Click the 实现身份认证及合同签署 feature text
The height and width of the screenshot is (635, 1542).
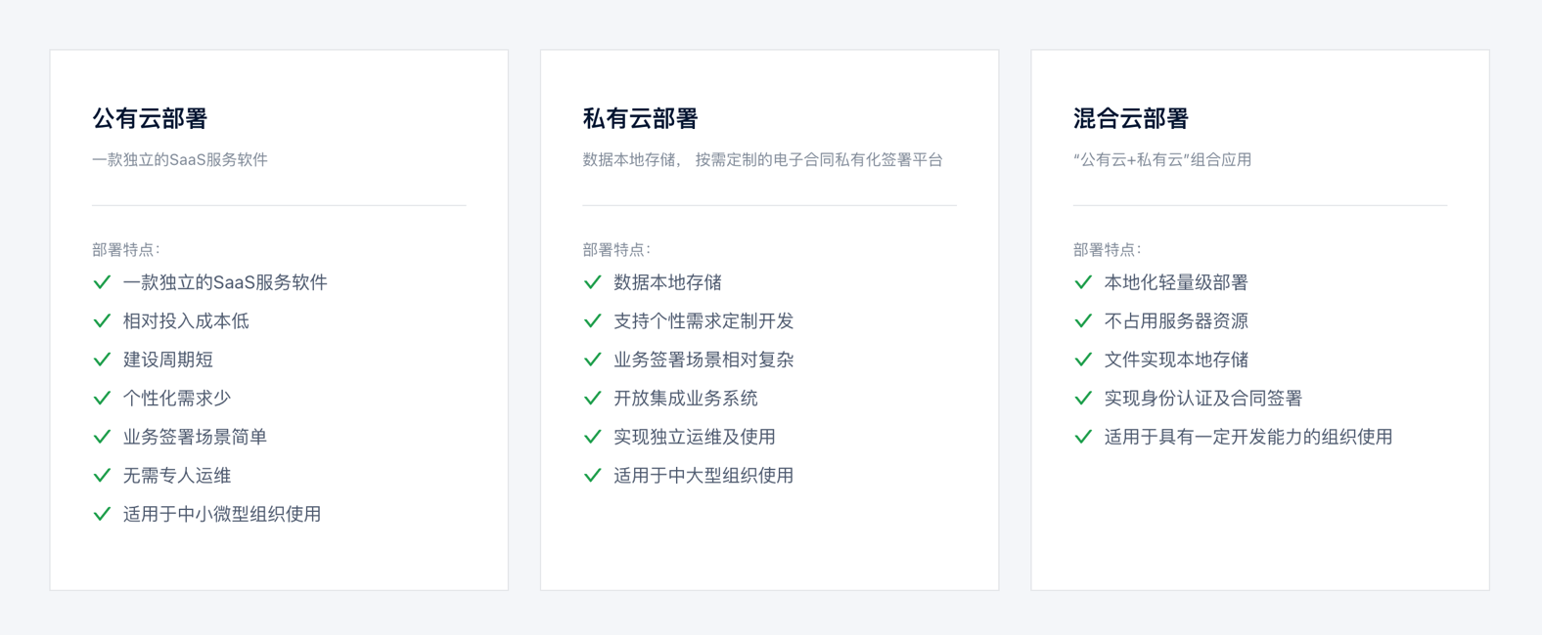coord(1203,399)
